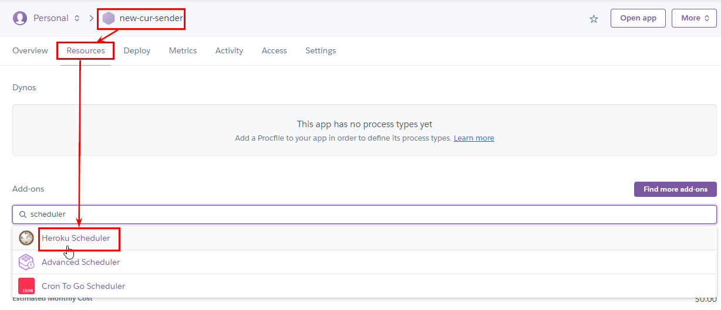This screenshot has height=310, width=721.
Task: Click the Heroku Scheduler clock icon
Action: click(x=26, y=238)
